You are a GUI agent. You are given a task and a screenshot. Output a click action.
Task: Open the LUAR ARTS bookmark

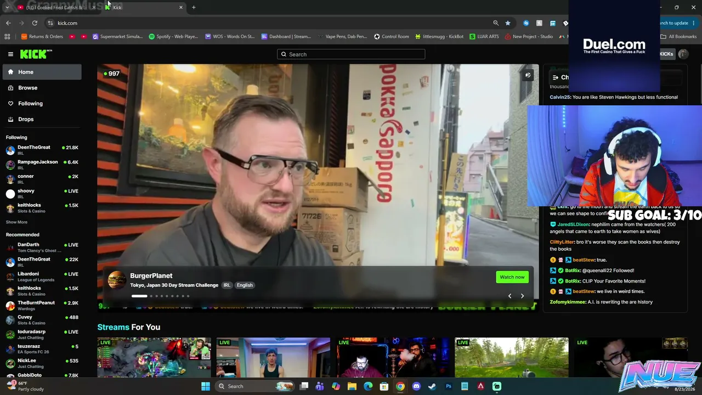484,37
